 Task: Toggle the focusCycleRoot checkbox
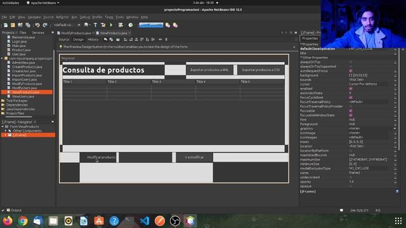point(351,98)
